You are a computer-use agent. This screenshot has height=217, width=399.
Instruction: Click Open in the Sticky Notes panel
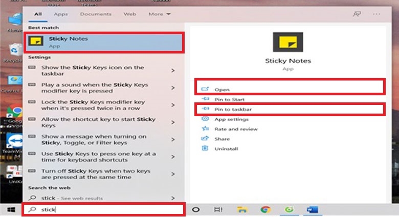(222, 90)
